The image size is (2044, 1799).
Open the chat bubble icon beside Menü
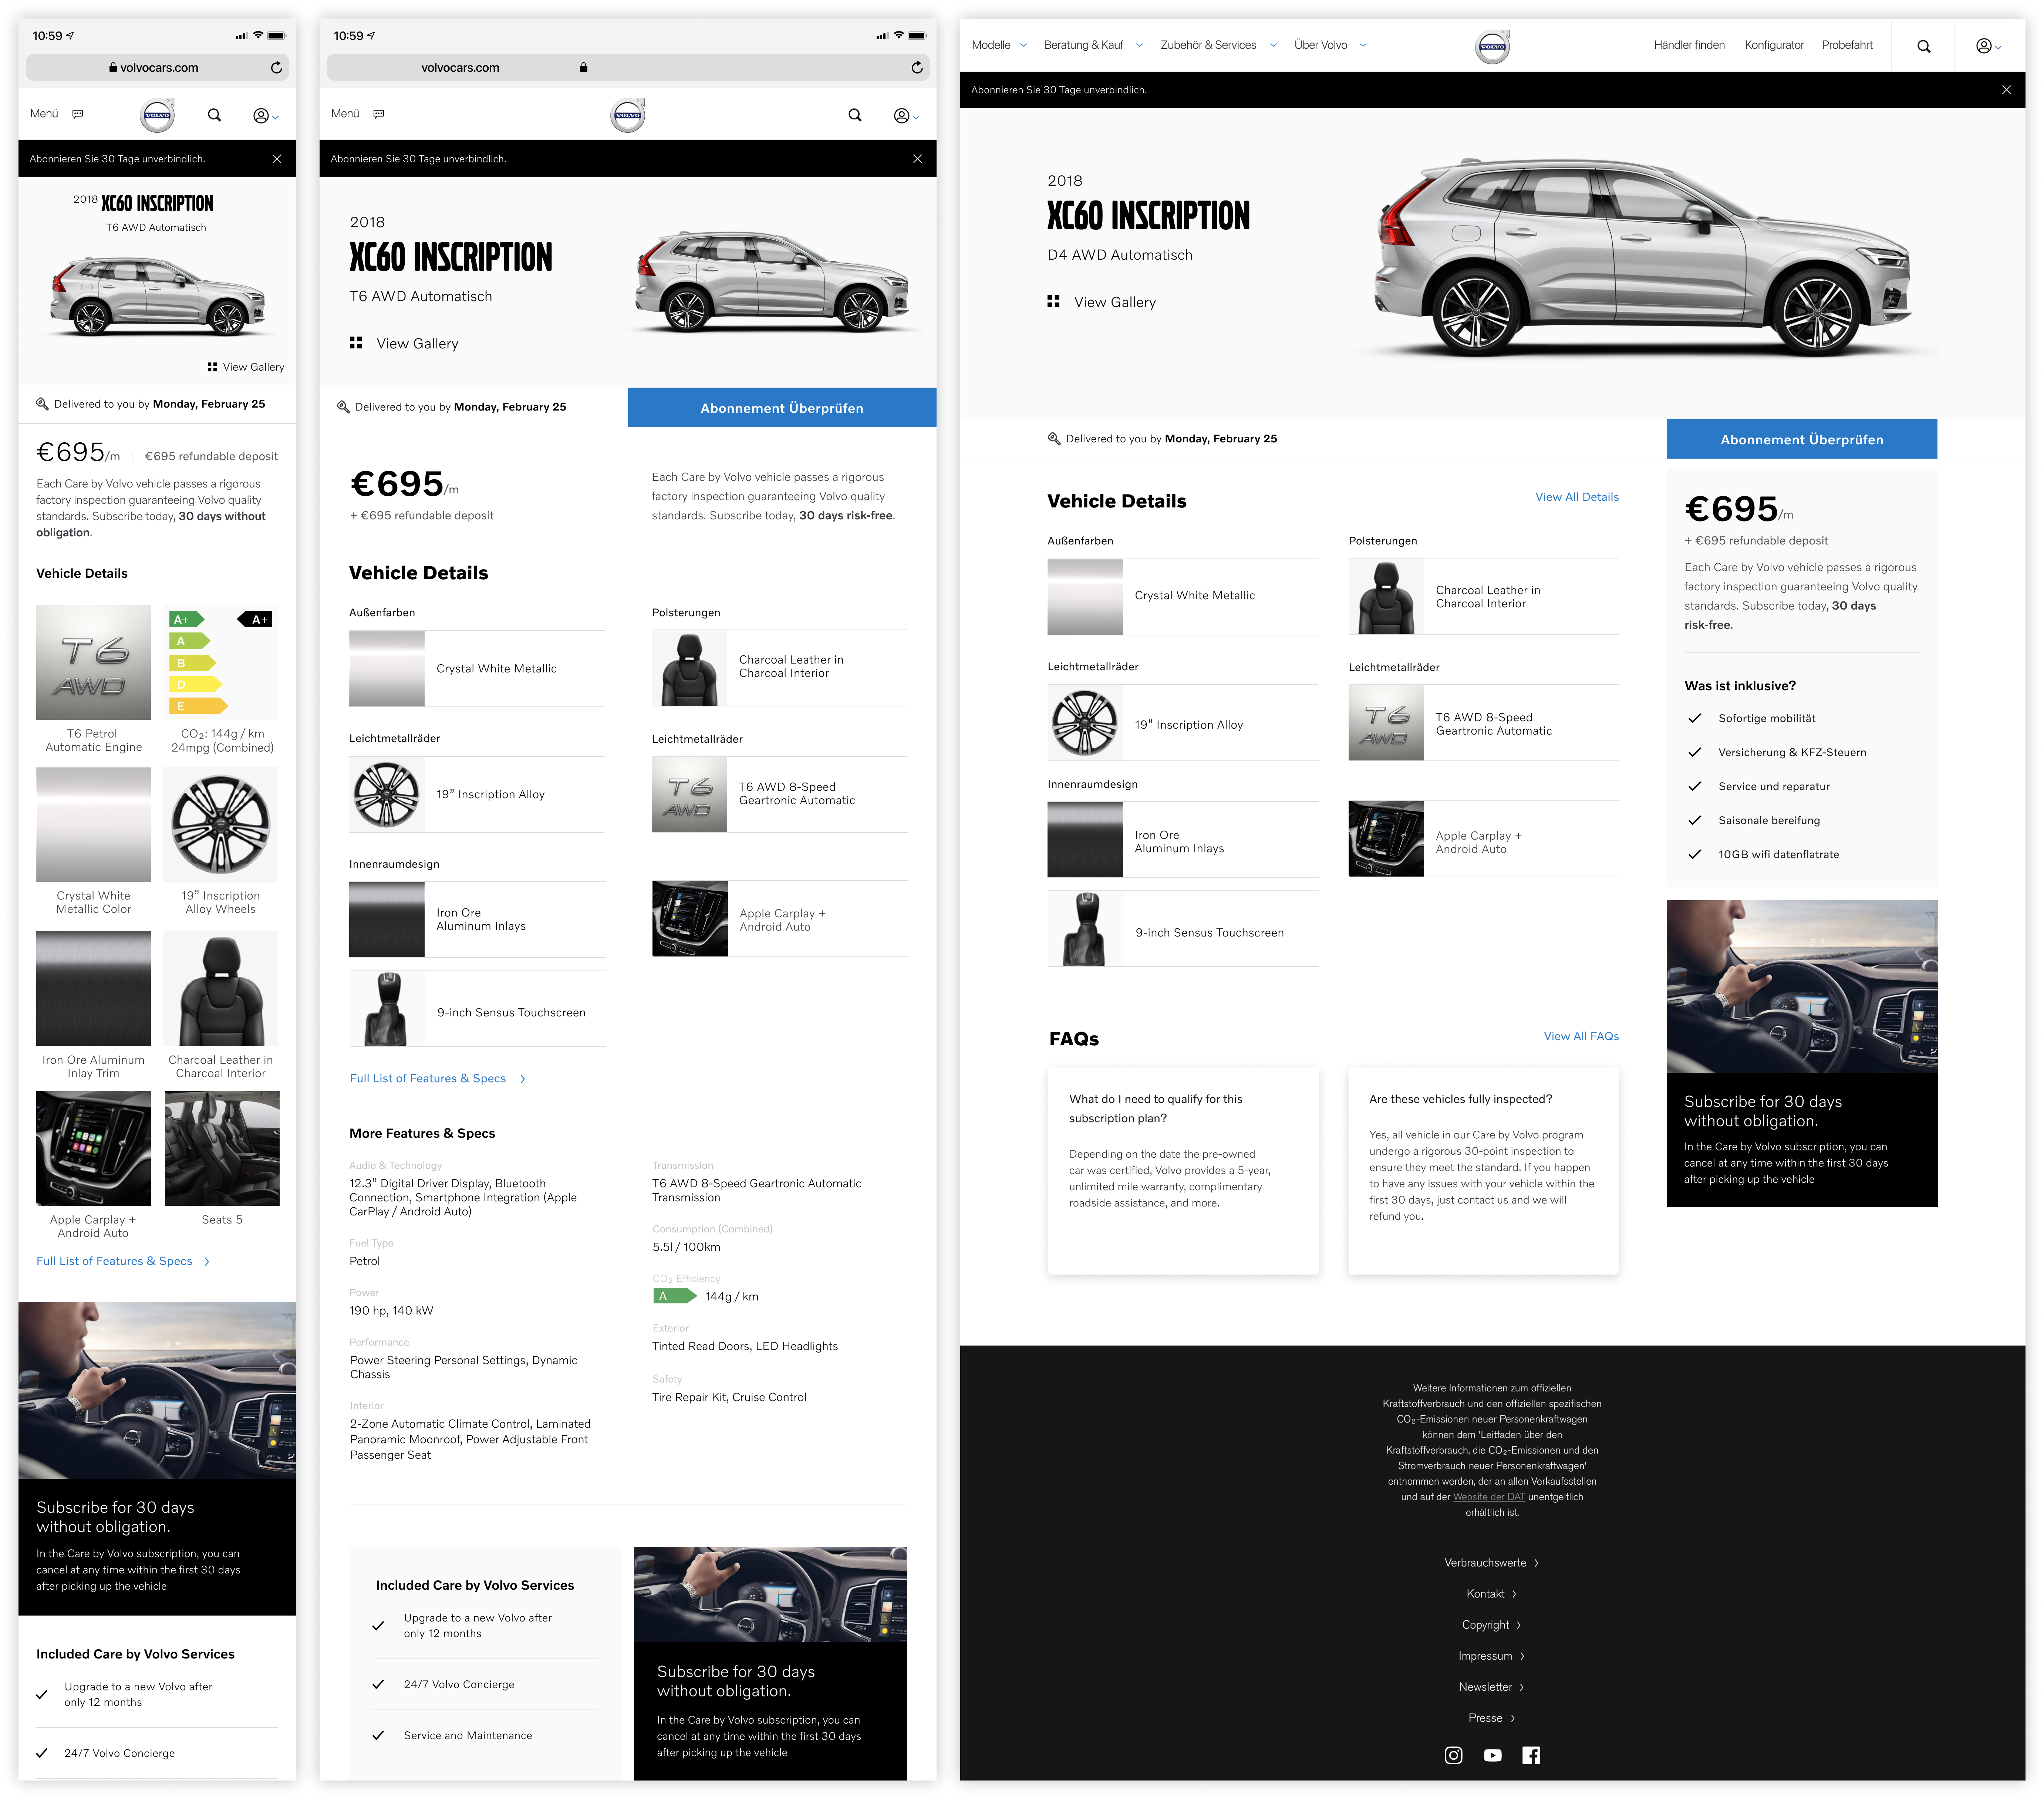(78, 113)
